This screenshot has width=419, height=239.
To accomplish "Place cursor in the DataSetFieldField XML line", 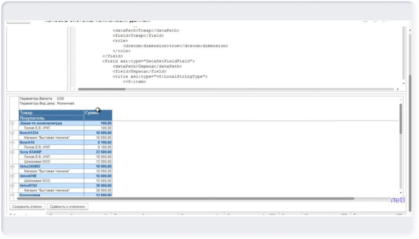I will (148, 61).
